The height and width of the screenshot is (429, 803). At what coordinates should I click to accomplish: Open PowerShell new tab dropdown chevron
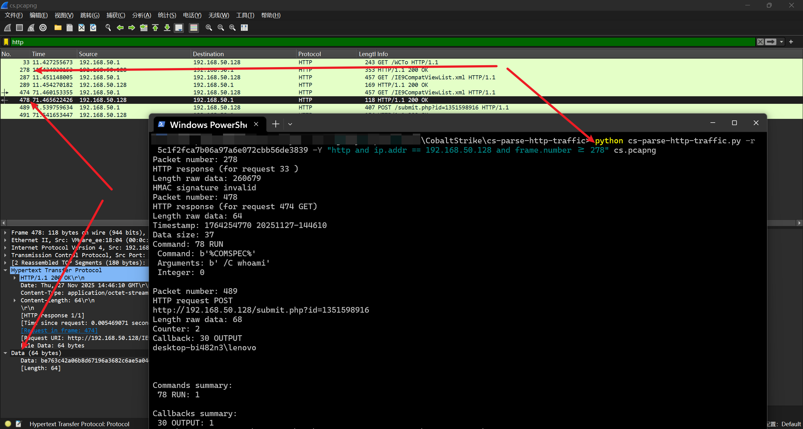click(290, 124)
